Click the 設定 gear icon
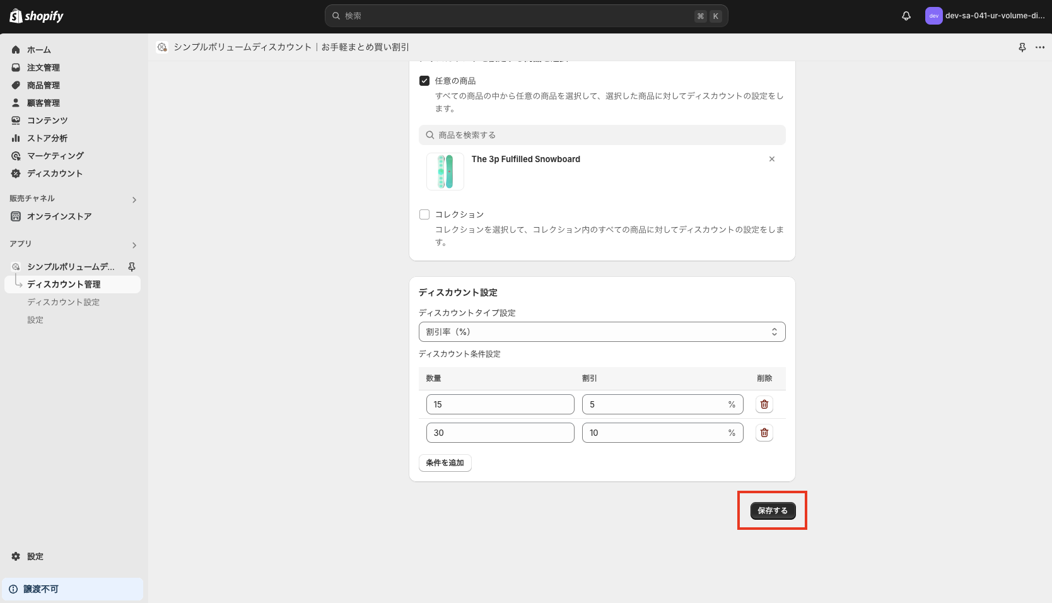 [16, 556]
